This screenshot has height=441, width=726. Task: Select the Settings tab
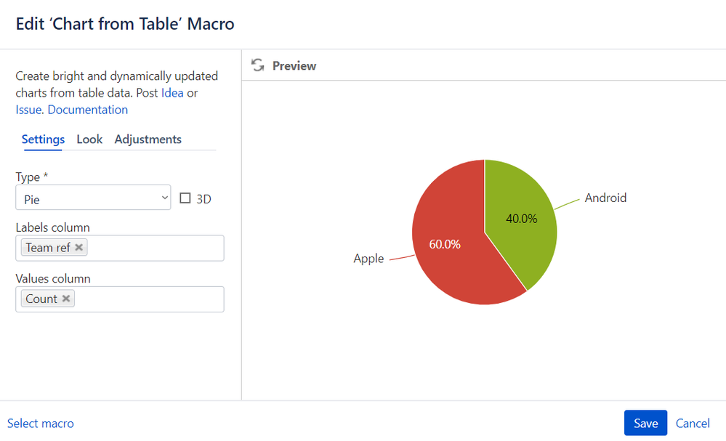(43, 139)
